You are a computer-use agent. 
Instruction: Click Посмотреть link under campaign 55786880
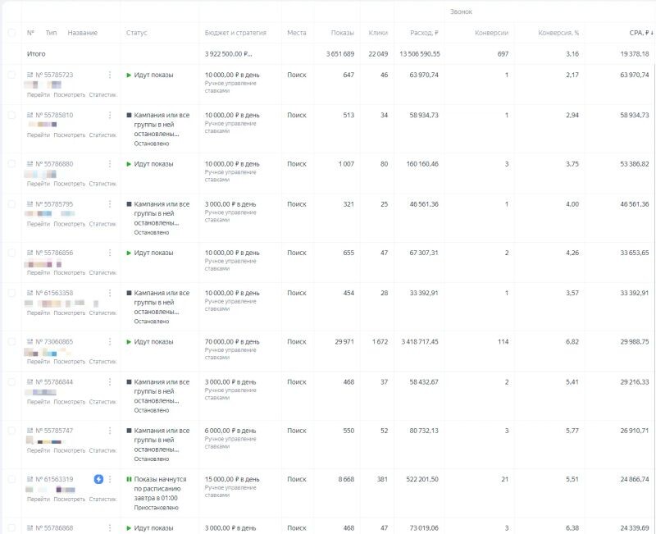coord(69,184)
